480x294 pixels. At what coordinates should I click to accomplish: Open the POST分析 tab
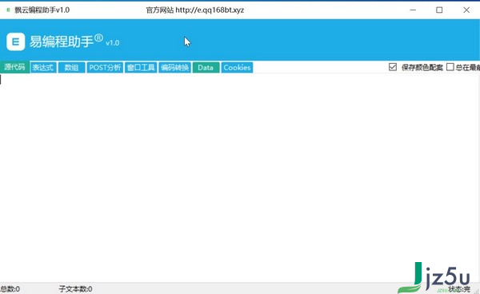click(x=105, y=68)
